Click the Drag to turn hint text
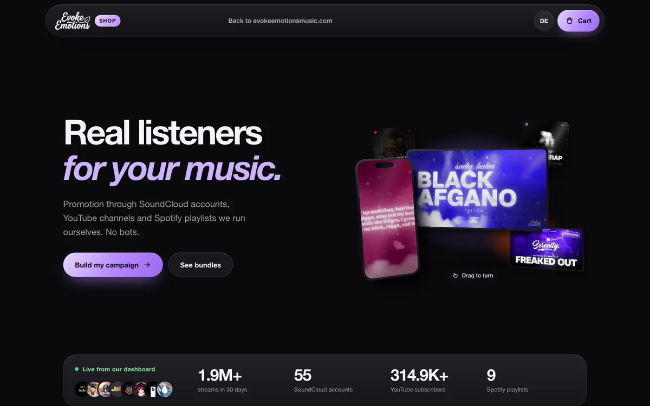The height and width of the screenshot is (406, 650). (x=477, y=276)
